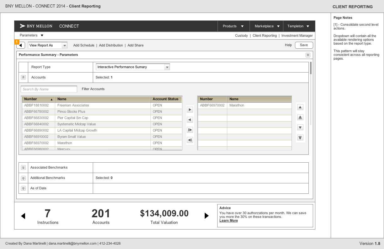384x249 pixels.
Task: Open the Help link
Action: point(288,45)
